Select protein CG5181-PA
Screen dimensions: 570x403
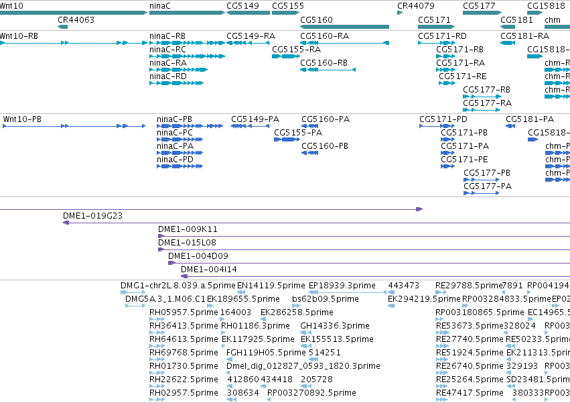tap(530, 120)
